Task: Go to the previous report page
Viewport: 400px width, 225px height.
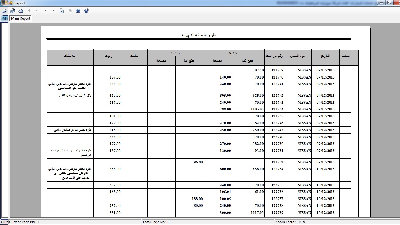Action: pyautogui.click(x=37, y=11)
